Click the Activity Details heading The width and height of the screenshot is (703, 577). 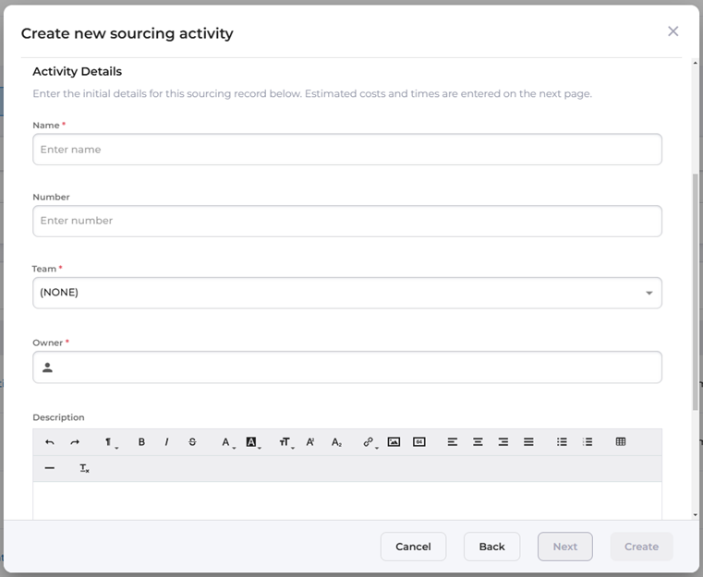point(77,72)
